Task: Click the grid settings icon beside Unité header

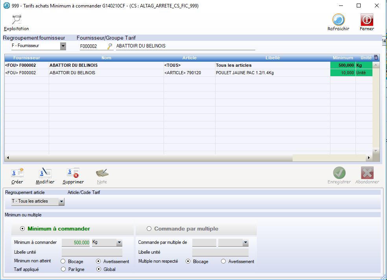Action: 376,57
